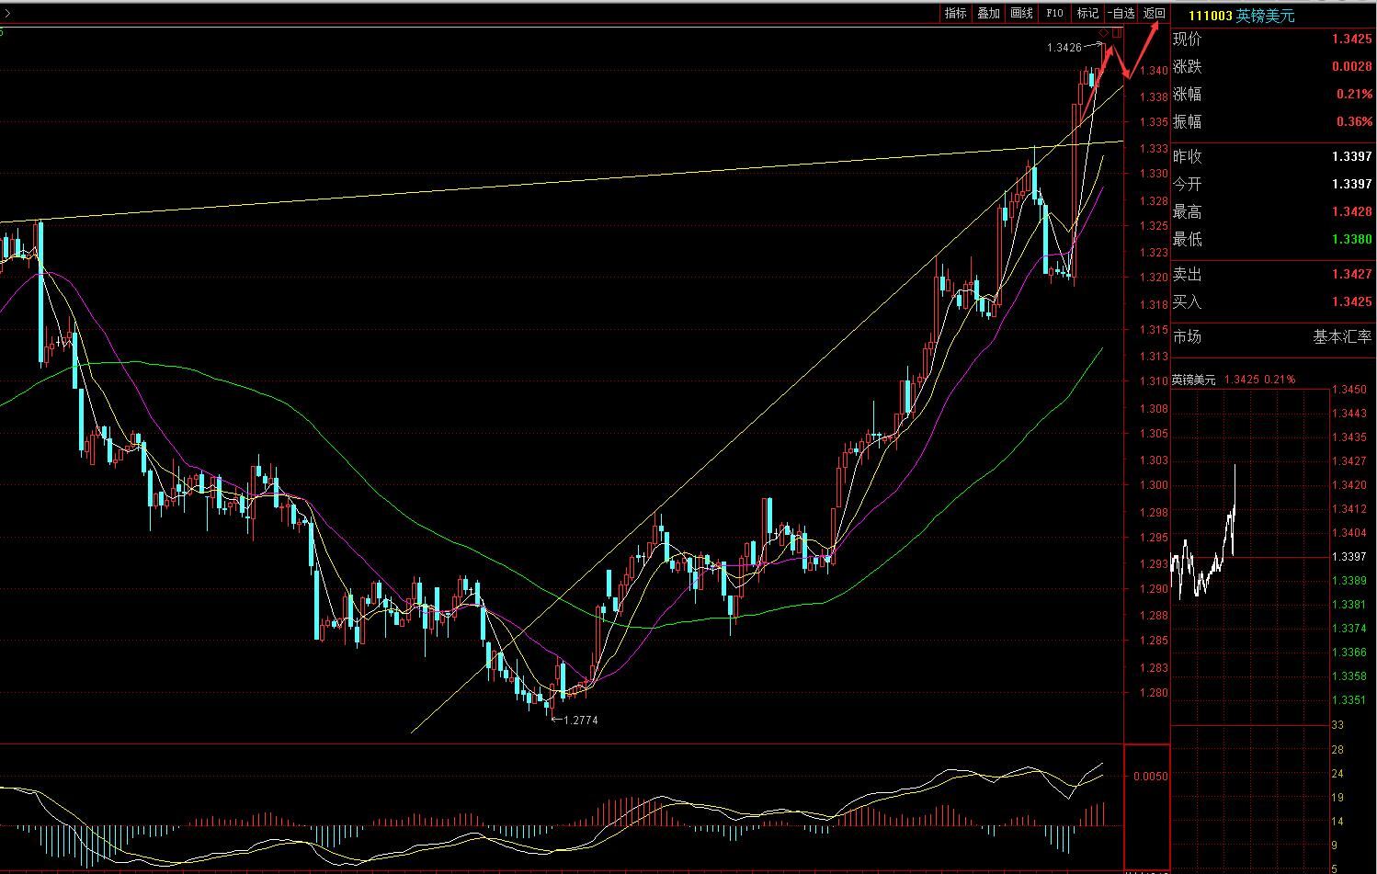Click the 1.280 level on main price axis
This screenshot has height=874, width=1377.
(x=1154, y=694)
